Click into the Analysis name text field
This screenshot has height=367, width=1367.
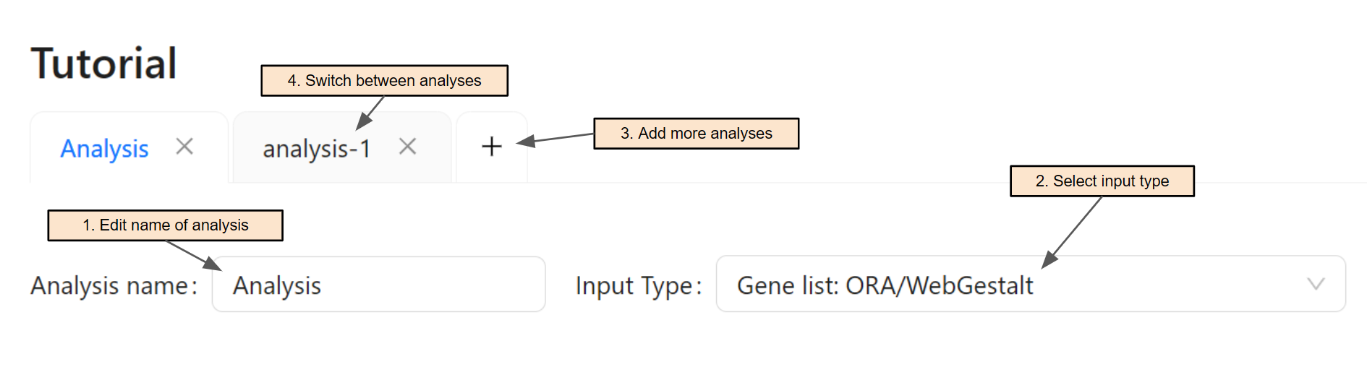point(378,285)
